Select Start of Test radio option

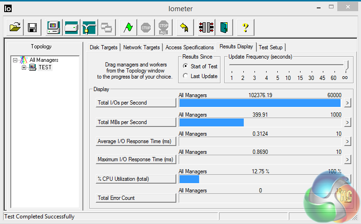[186, 66]
